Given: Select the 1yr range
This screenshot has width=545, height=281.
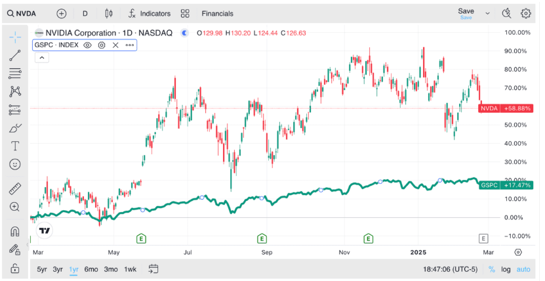Looking at the screenshot, I should pos(73,269).
